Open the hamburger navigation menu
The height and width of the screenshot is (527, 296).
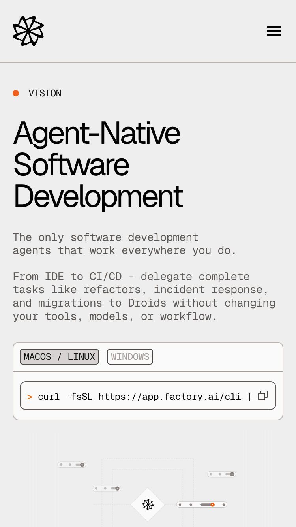point(274,31)
